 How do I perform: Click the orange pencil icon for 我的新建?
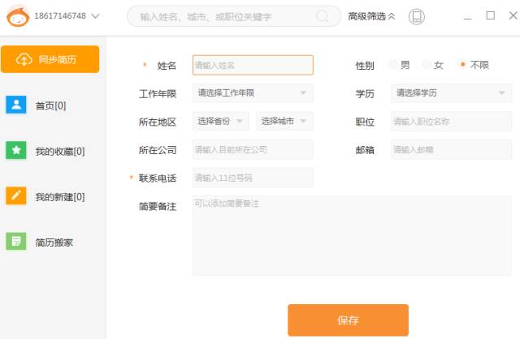[16, 195]
